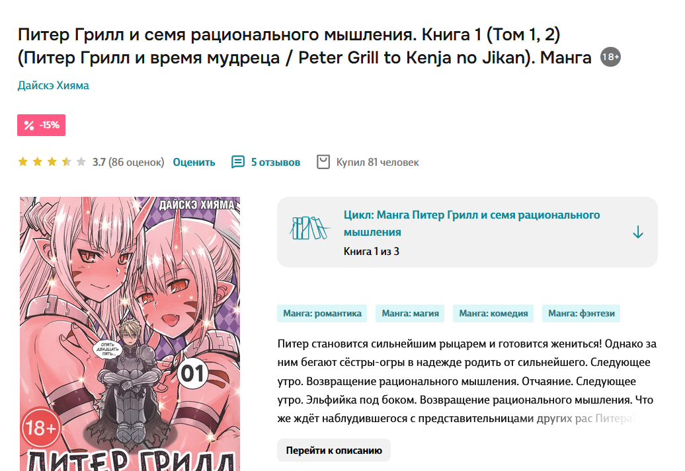Open the manga cover image
Screen dimensions: 685x471
130,334
